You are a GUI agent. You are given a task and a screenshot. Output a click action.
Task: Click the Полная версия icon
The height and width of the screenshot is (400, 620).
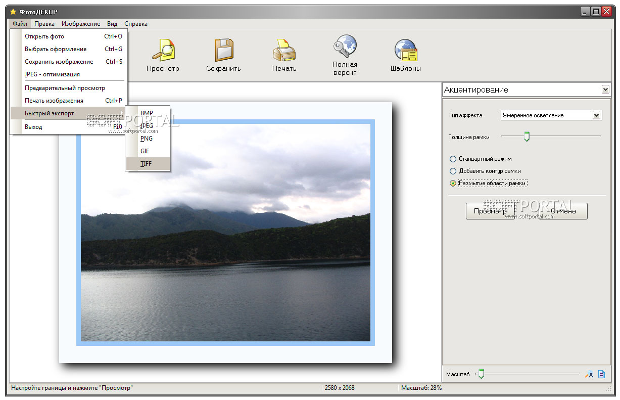coord(345,47)
